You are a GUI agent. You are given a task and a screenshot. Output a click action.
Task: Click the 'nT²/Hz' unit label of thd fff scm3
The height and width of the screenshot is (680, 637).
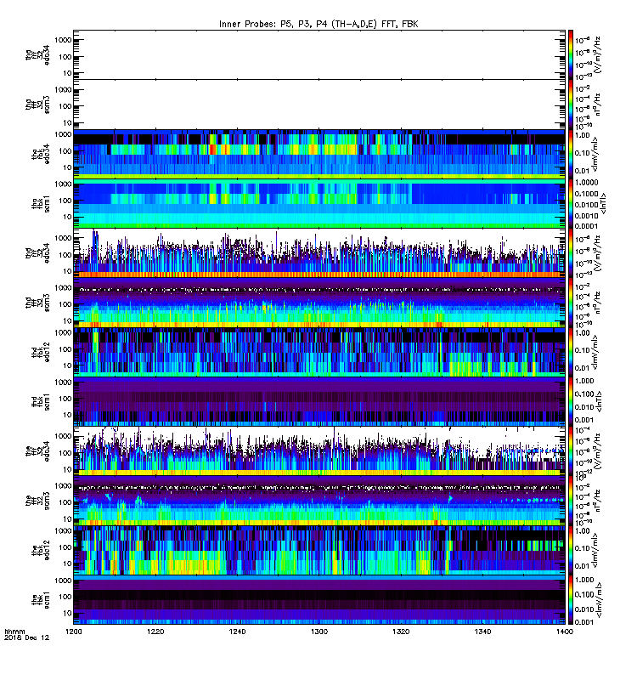click(599, 303)
